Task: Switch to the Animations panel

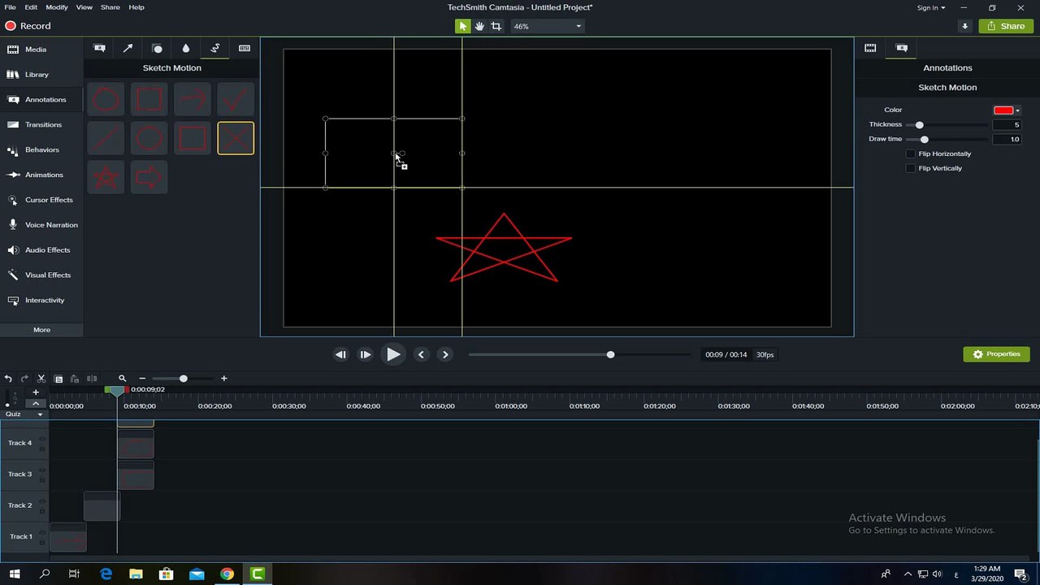Action: (41, 175)
